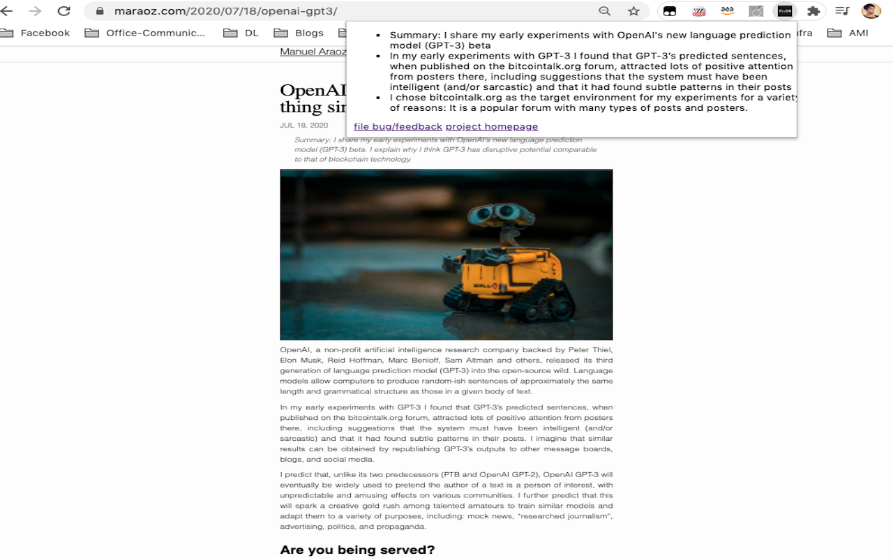Toggle the TL;DR extension icon
This screenshot has width=893, height=558.
tap(785, 11)
